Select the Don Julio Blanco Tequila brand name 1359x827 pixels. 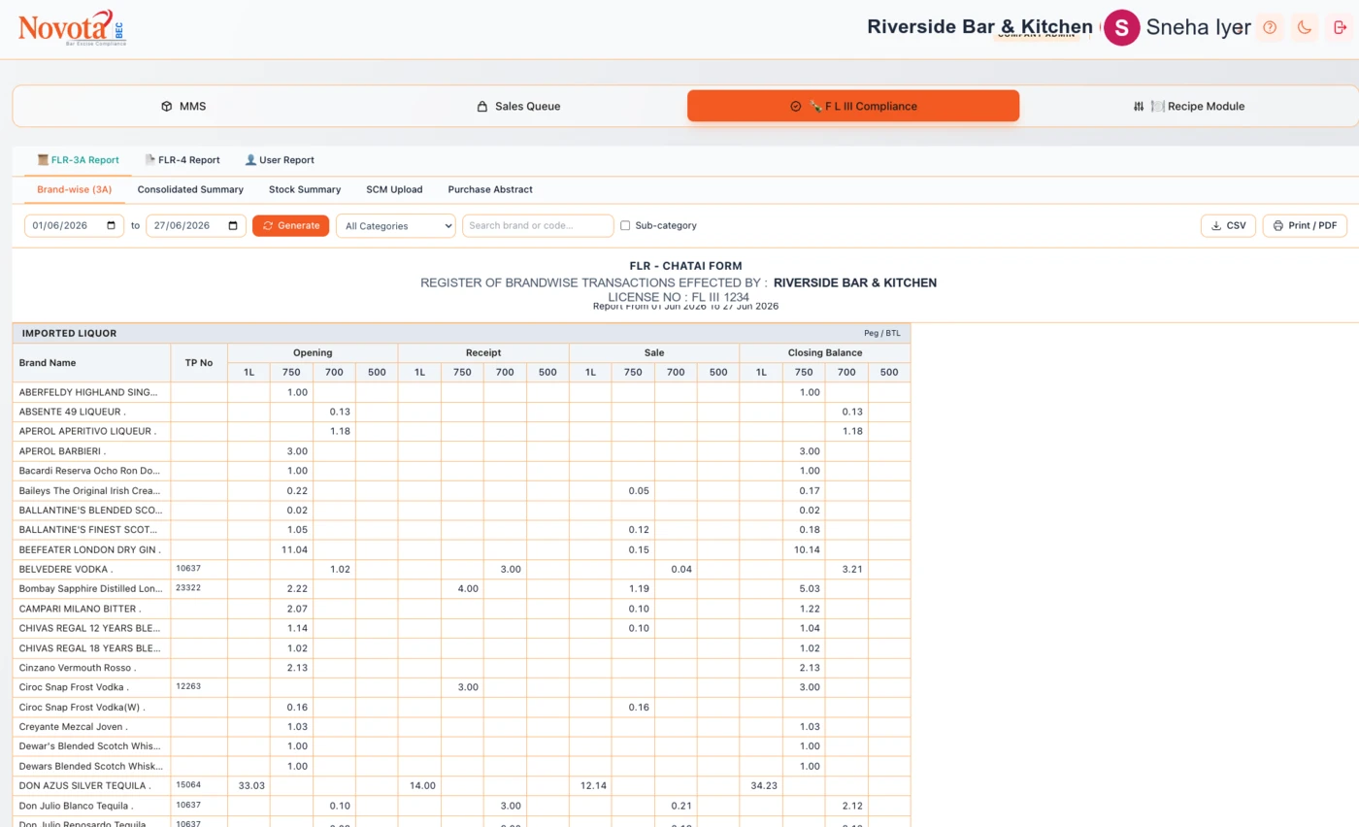pos(76,806)
